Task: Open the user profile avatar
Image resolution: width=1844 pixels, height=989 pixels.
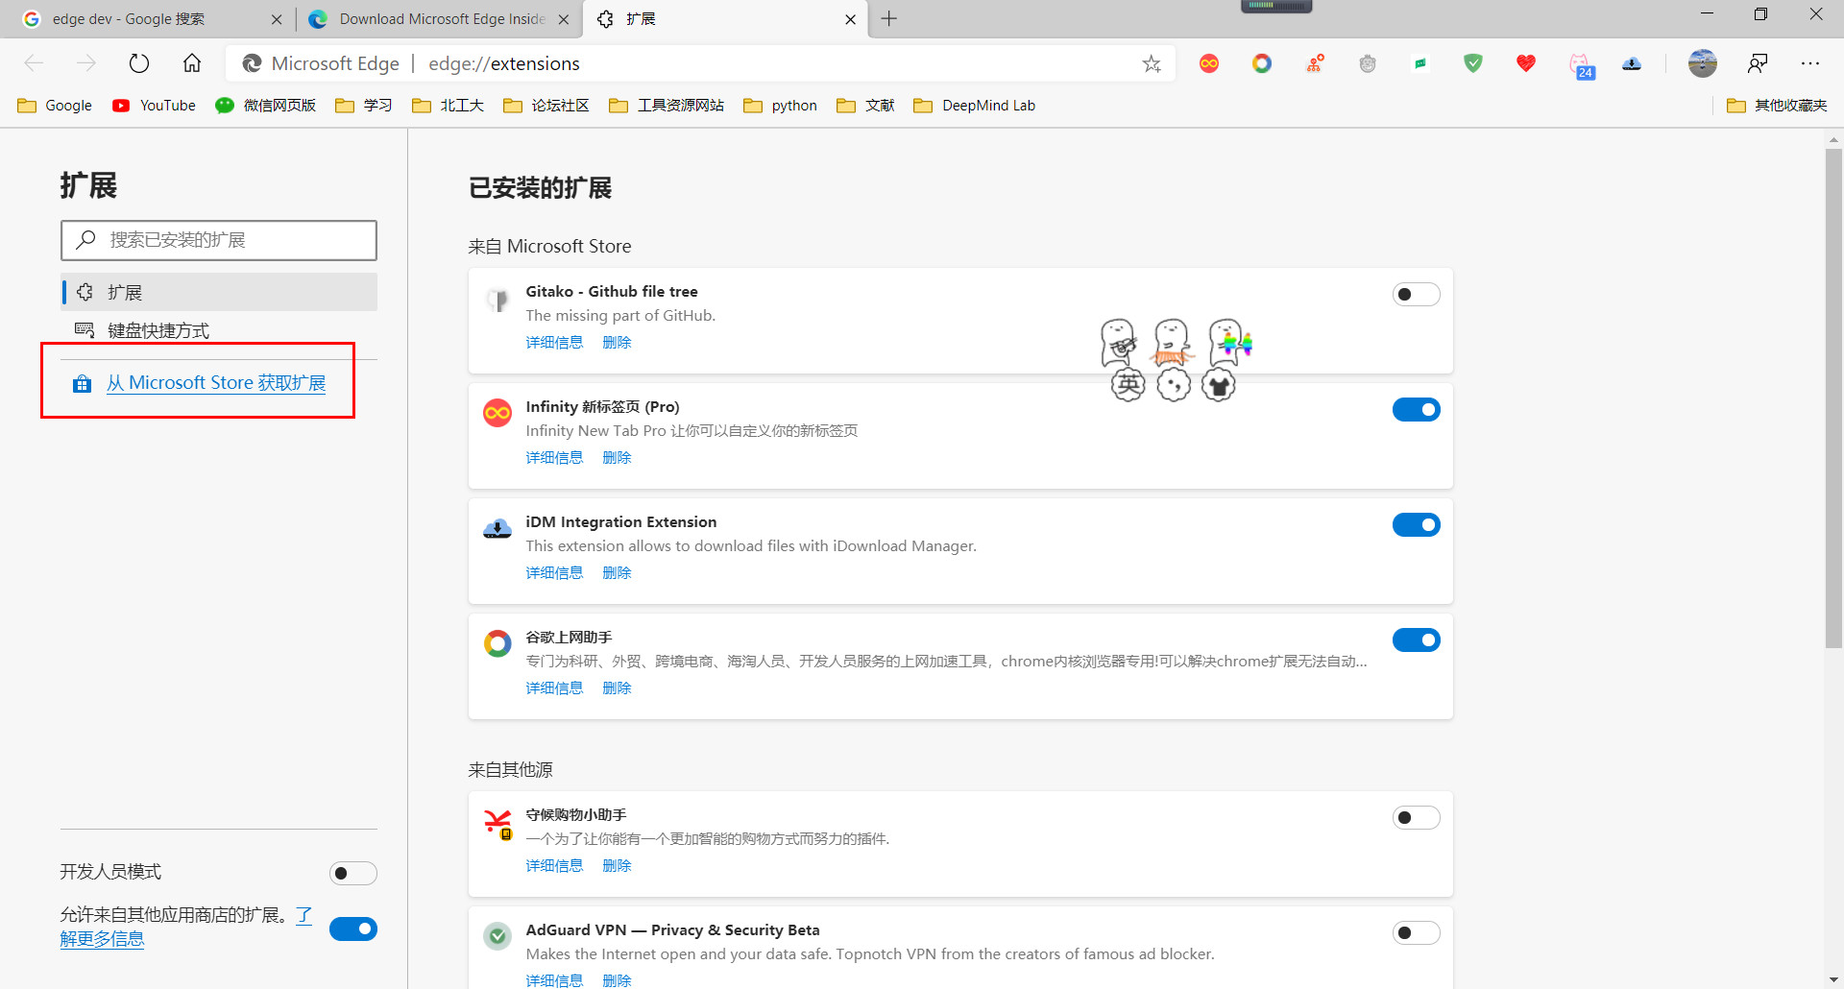Action: (1703, 63)
